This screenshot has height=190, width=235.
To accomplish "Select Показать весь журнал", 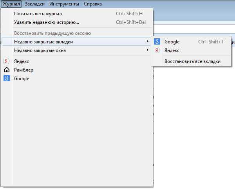I will 38,14.
